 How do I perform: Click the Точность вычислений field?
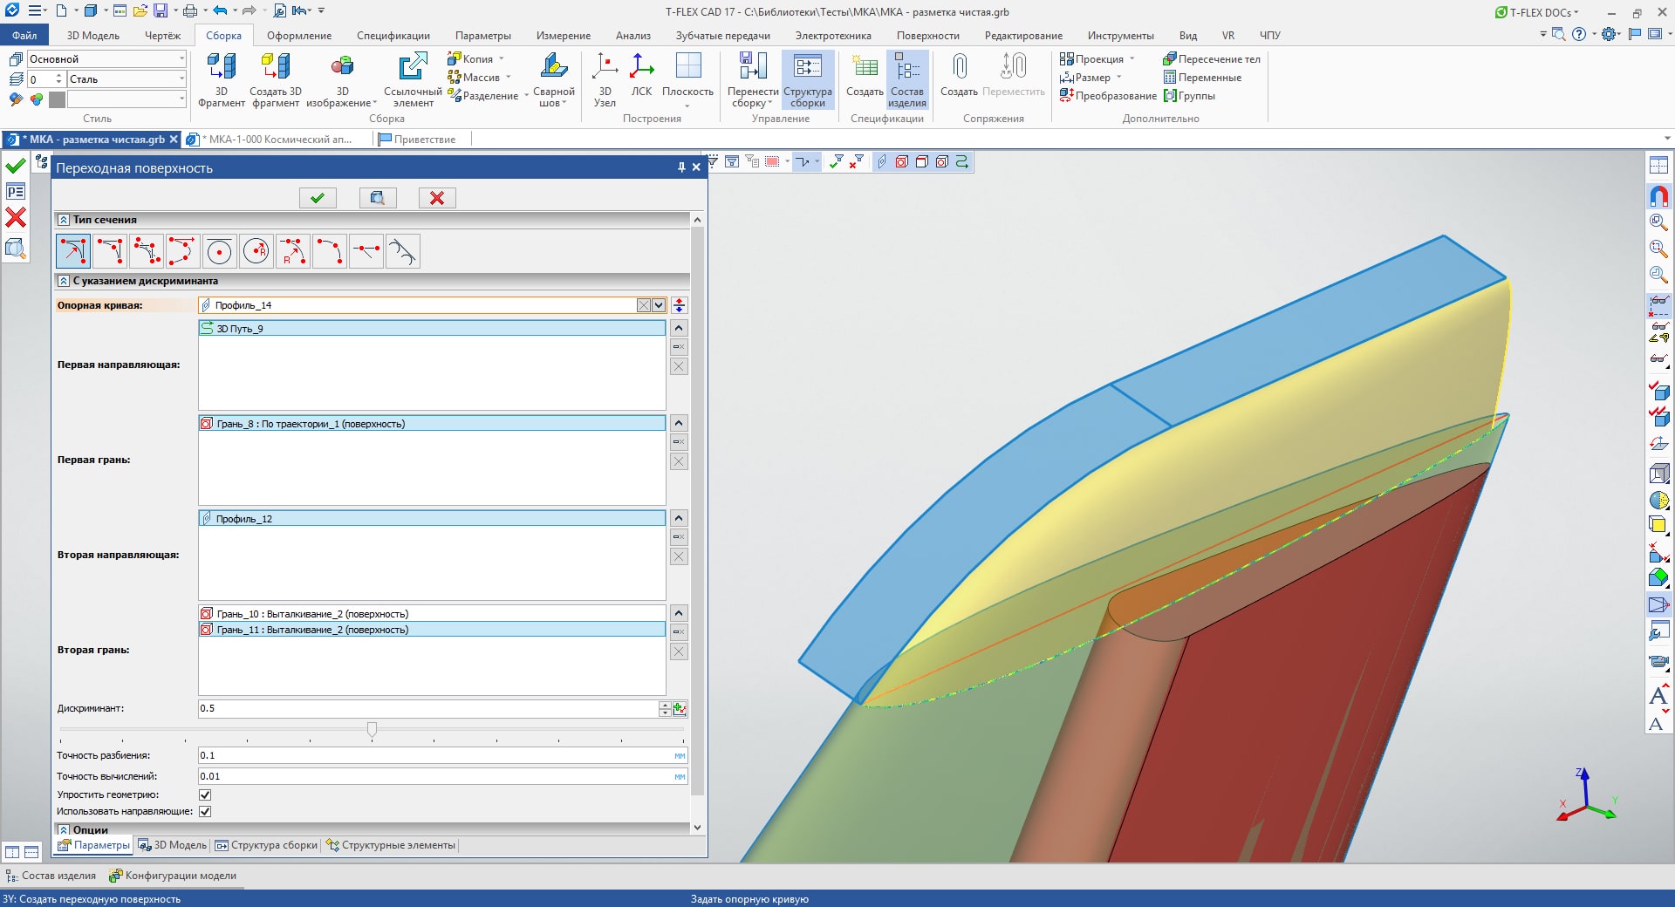[x=434, y=776]
